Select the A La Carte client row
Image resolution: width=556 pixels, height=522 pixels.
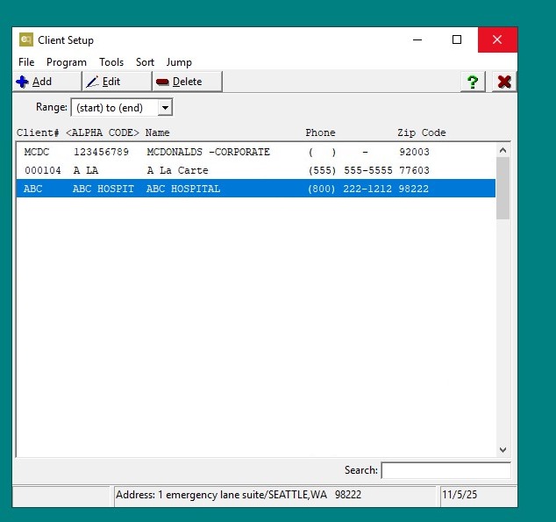click(256, 170)
